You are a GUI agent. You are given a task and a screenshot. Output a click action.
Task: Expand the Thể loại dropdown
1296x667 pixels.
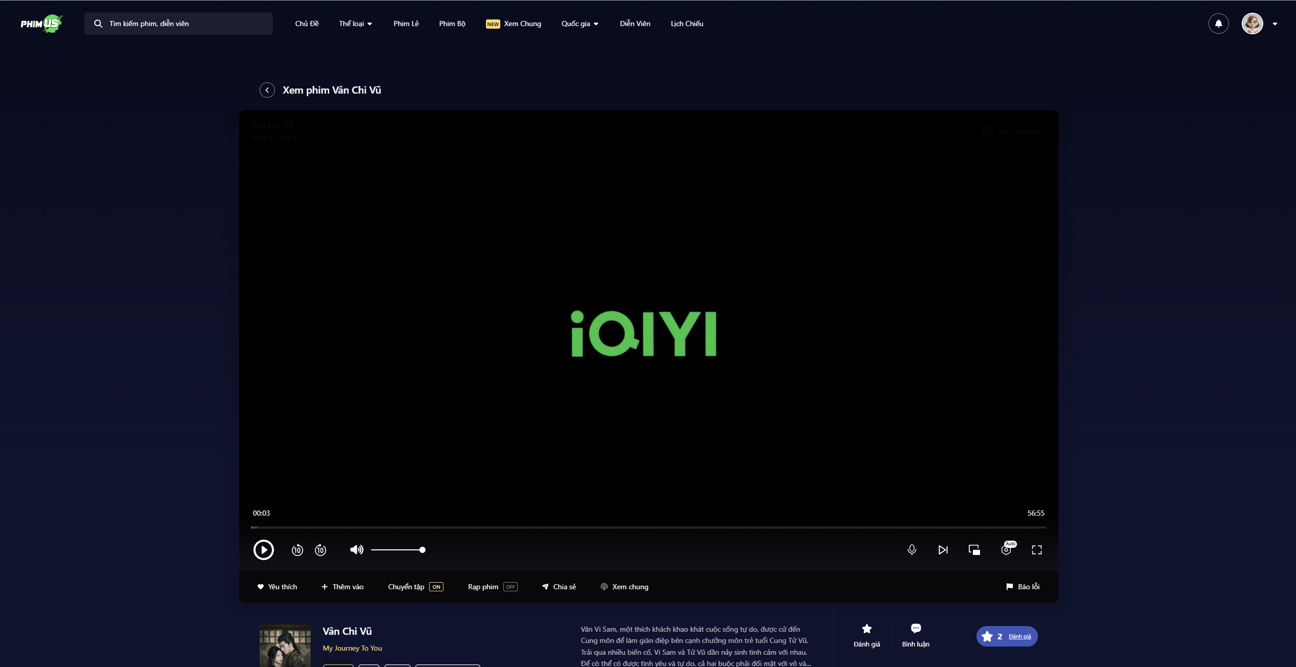355,24
